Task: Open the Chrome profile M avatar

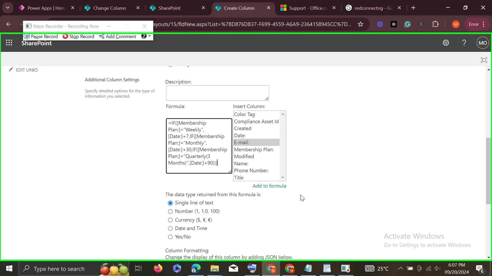Action: tap(456, 24)
